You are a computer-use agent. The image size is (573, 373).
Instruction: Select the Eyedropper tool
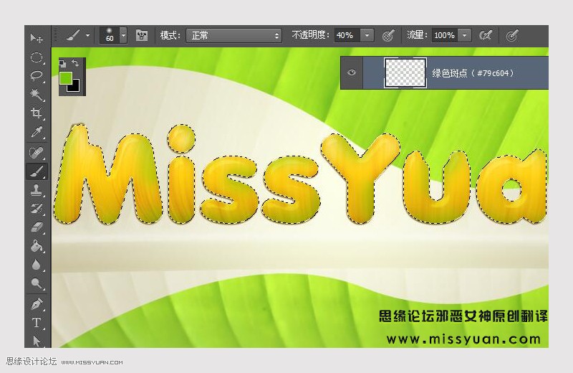pyautogui.click(x=37, y=132)
